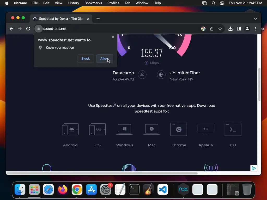Click the menu bar date and time
The width and height of the screenshot is (267, 200).
[245, 3]
